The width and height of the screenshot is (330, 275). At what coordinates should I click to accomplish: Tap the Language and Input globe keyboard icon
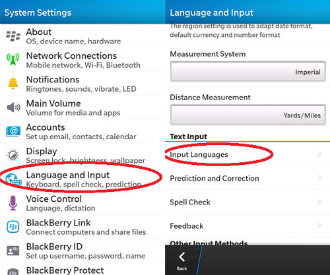pyautogui.click(x=13, y=179)
